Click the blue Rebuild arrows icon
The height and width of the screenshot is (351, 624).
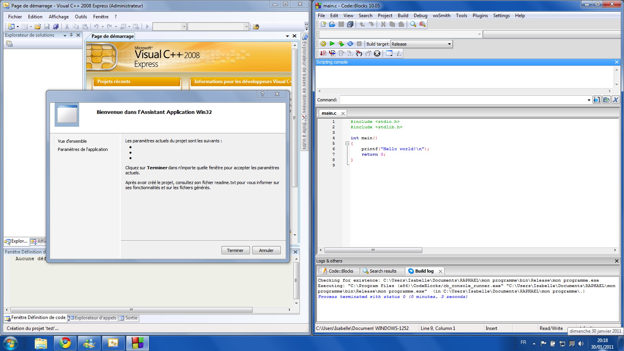350,44
